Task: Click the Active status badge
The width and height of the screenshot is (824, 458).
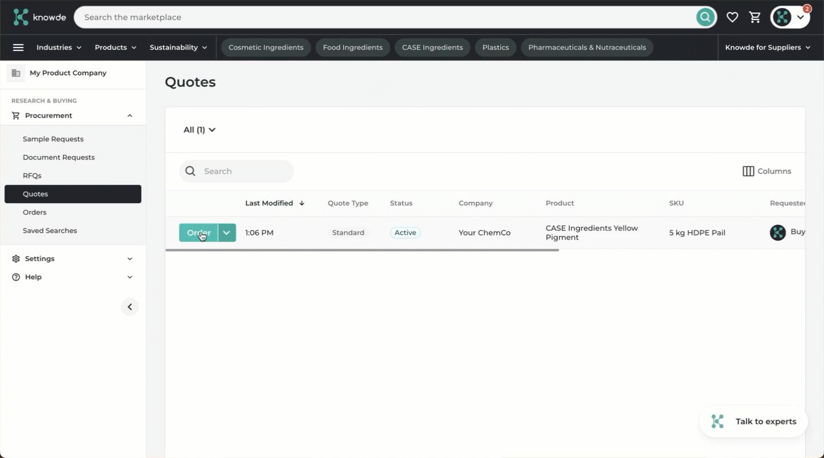Action: click(405, 233)
